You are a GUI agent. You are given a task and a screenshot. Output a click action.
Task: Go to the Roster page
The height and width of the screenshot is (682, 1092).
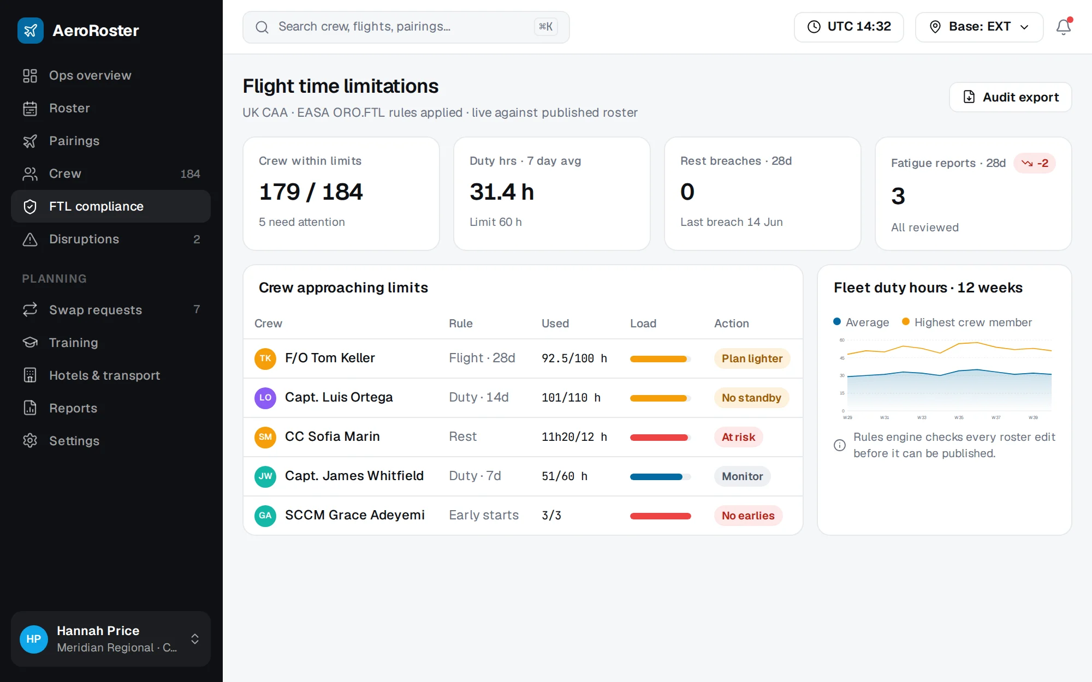pyautogui.click(x=111, y=108)
